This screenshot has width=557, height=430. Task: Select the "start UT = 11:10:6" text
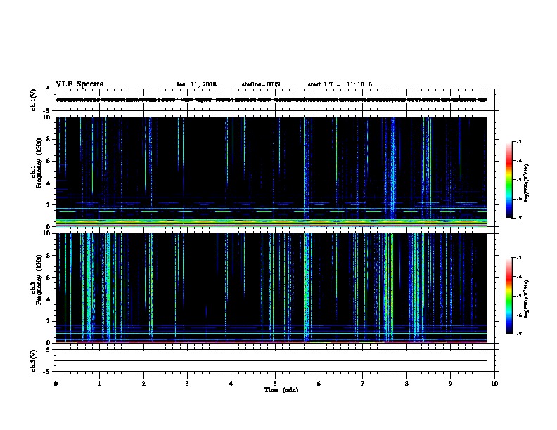tap(340, 84)
